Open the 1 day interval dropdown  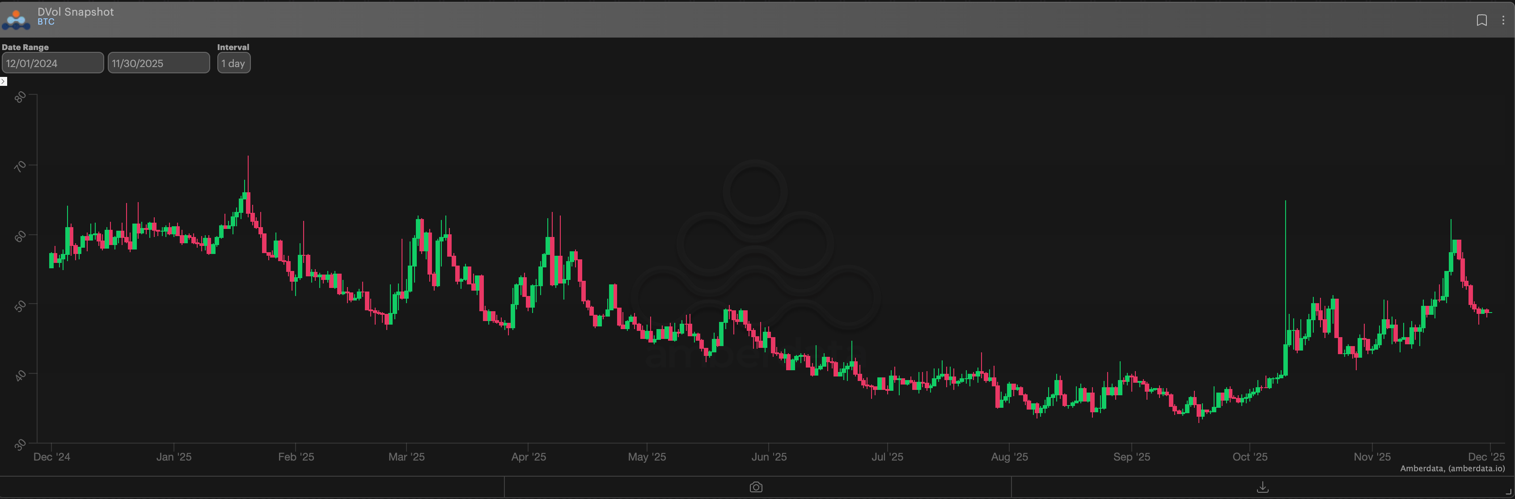coord(233,63)
